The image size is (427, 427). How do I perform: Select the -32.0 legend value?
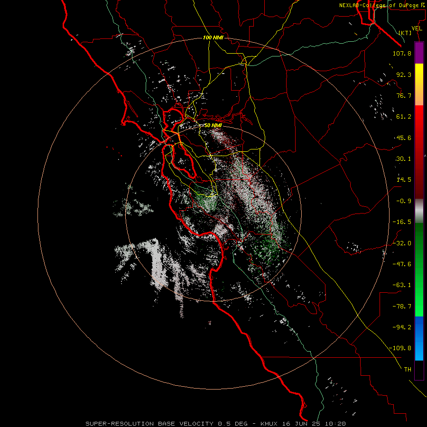[402, 243]
